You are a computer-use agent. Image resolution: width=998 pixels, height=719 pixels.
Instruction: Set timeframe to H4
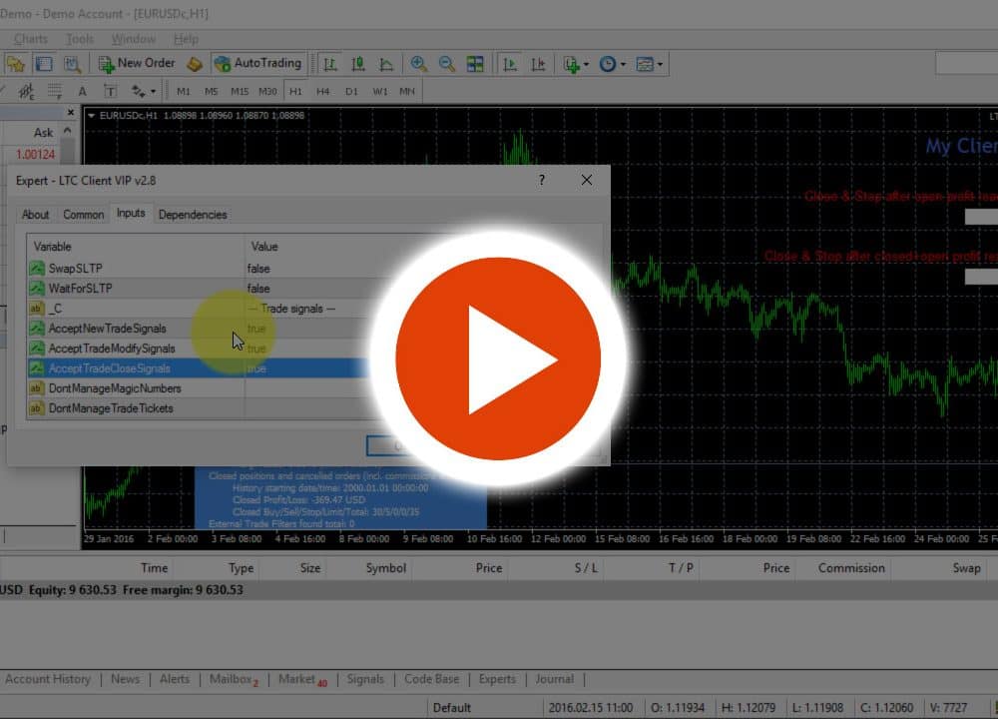[323, 91]
